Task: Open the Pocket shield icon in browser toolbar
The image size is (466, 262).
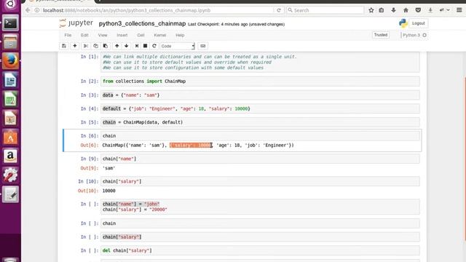Action: click(418, 10)
